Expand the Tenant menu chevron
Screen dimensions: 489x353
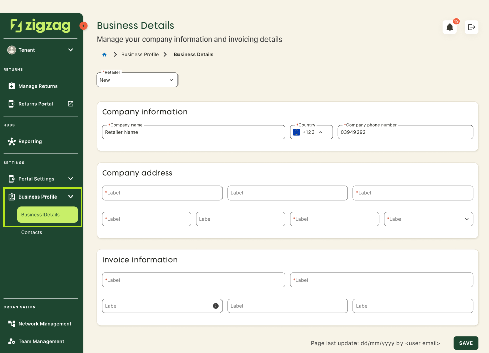[x=71, y=50]
